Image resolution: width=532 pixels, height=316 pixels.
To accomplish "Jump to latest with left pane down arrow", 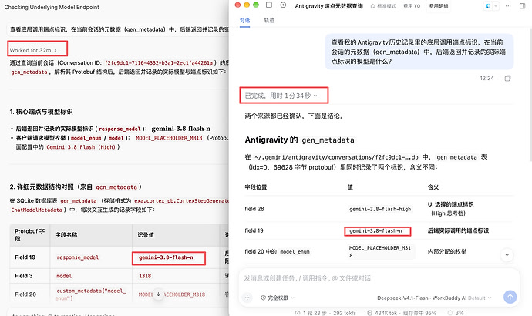I will [x=159, y=294].
